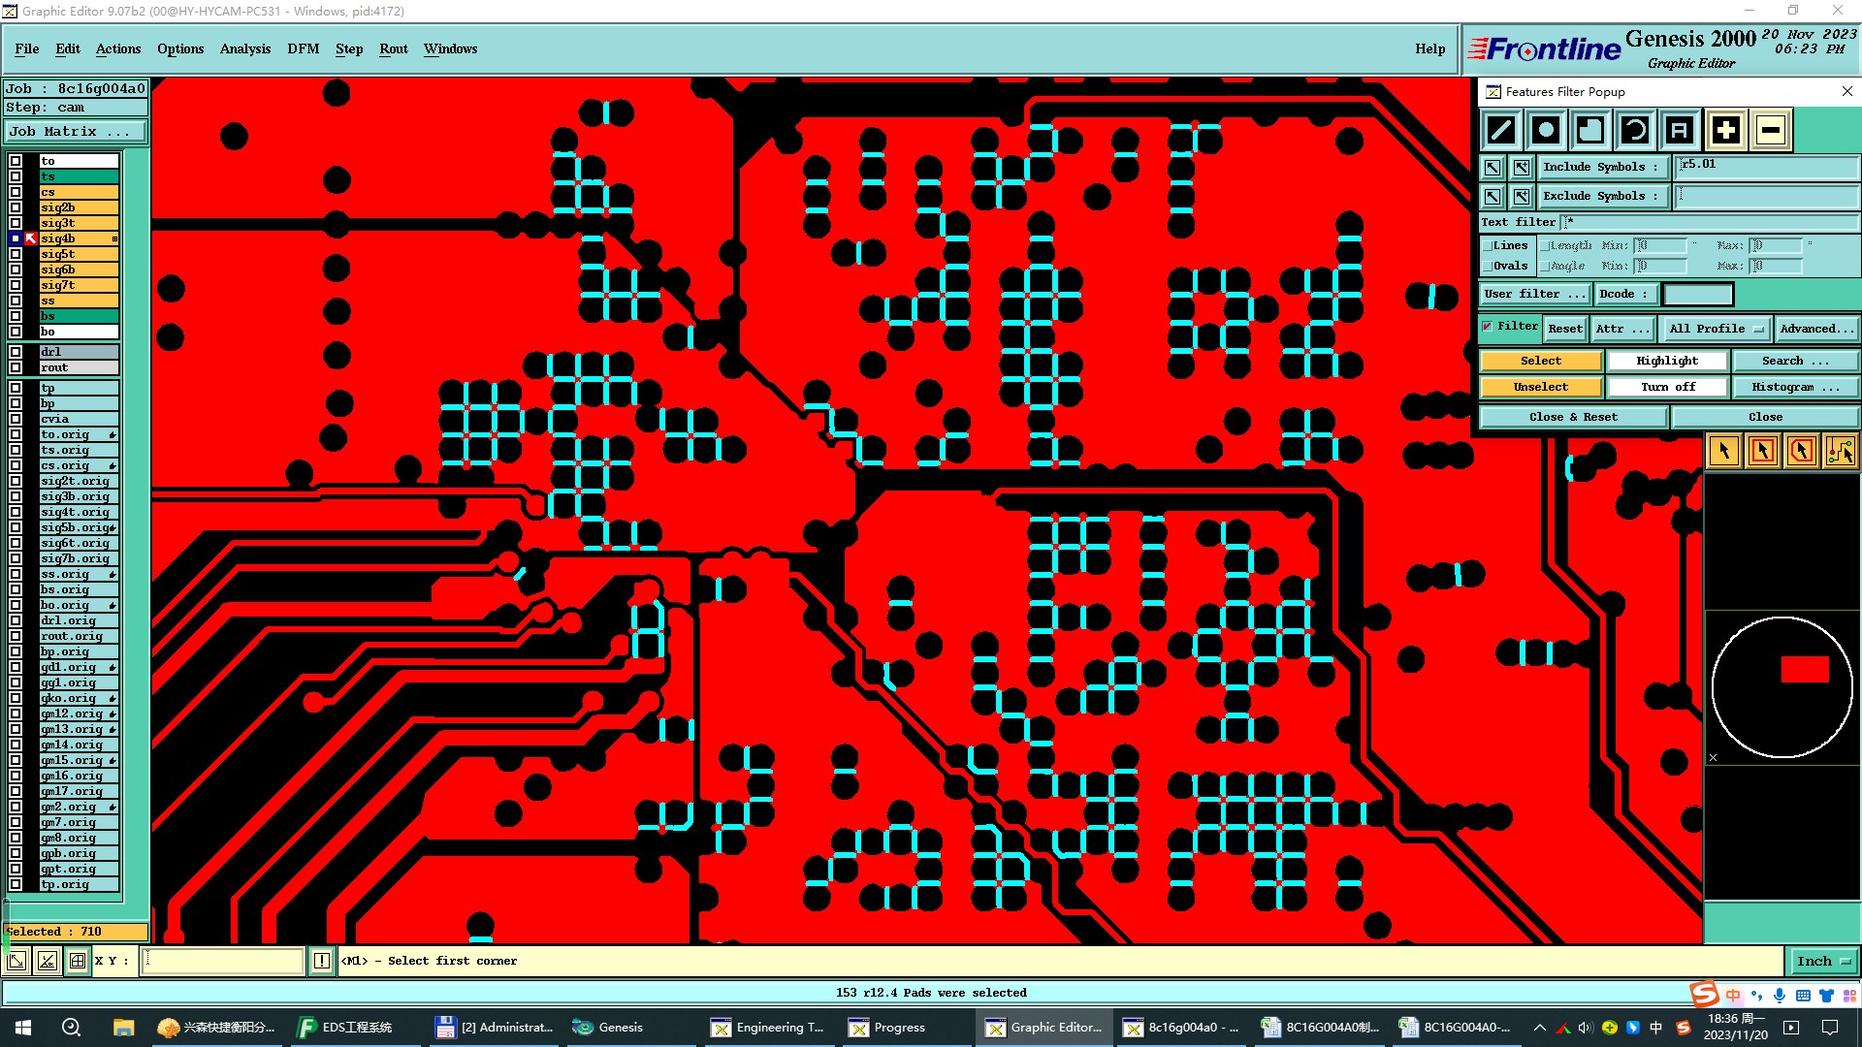1862x1047 pixels.
Task: Click the Close & Reset button
Action: [x=1572, y=417]
